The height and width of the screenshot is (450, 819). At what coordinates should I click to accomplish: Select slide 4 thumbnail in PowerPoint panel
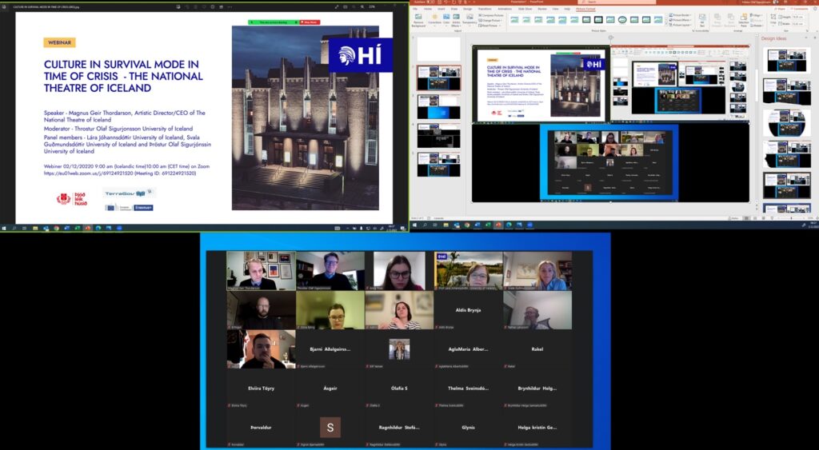point(439,136)
